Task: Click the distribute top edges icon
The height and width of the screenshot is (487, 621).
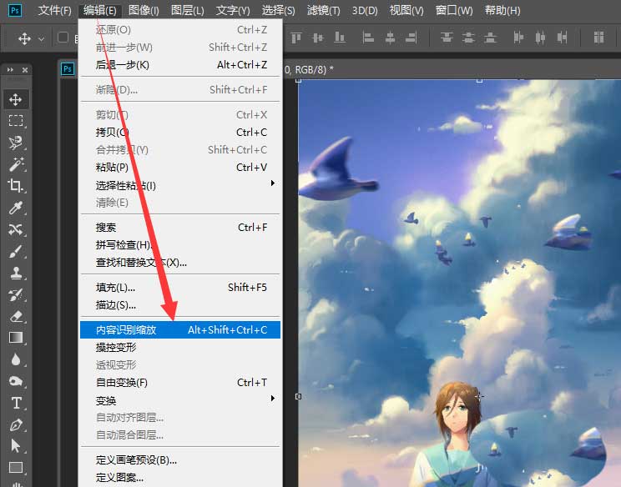Action: (x=447, y=38)
